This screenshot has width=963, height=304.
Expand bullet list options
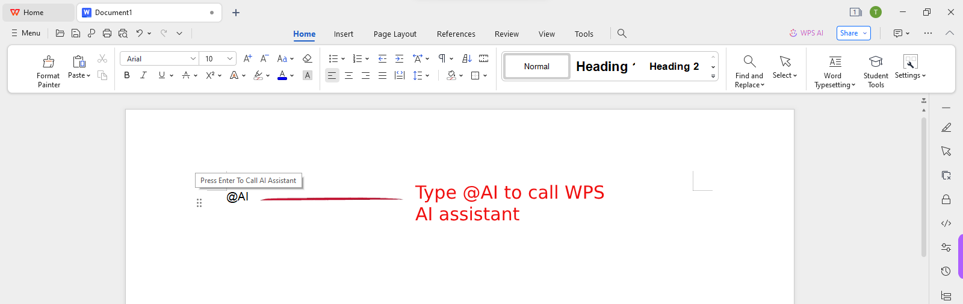point(343,59)
